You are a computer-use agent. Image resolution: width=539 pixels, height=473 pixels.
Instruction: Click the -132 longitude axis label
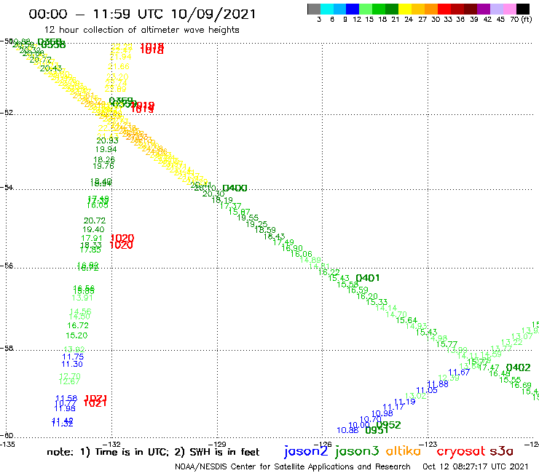[x=113, y=444]
